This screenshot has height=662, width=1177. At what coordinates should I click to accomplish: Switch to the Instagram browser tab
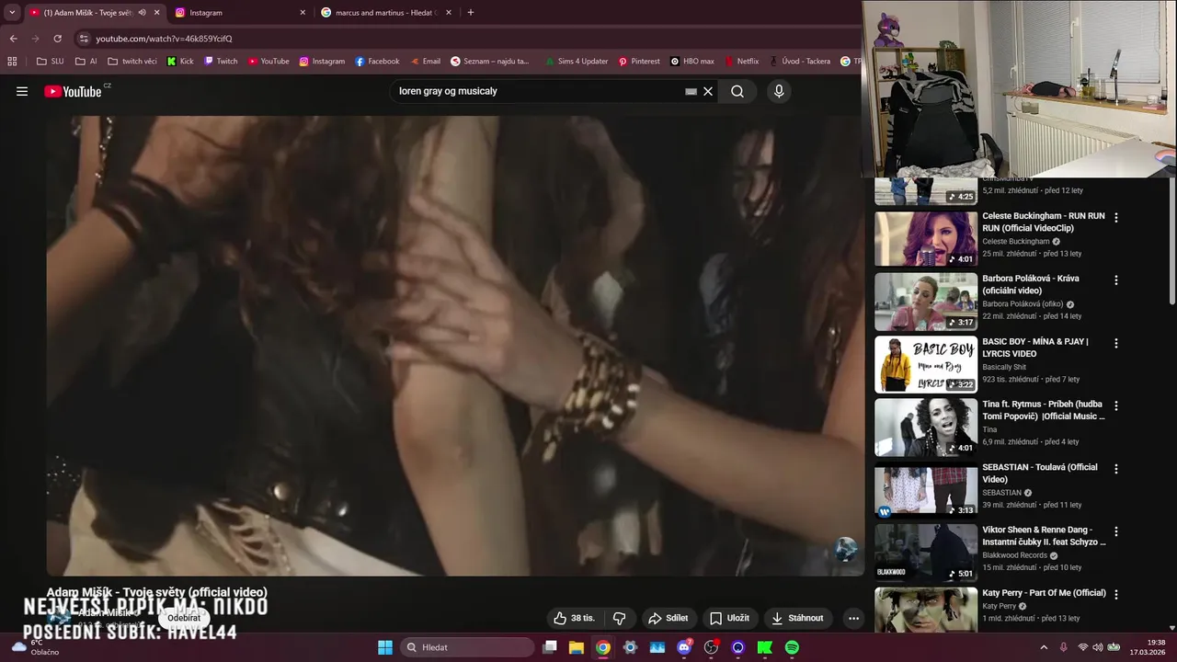238,13
